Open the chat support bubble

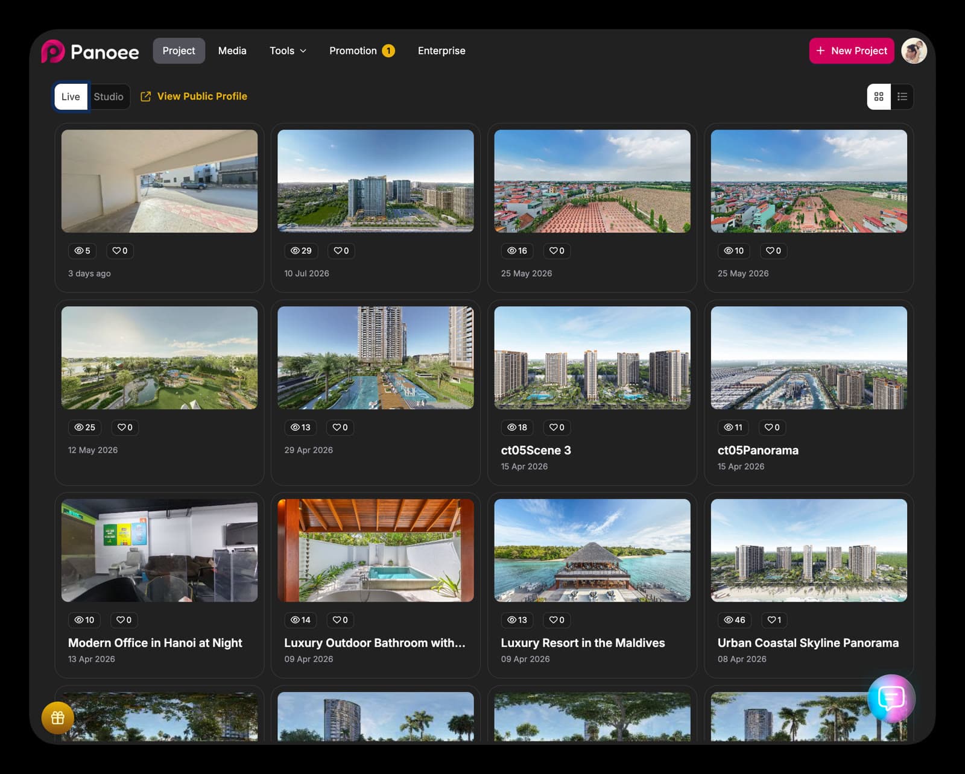[891, 698]
